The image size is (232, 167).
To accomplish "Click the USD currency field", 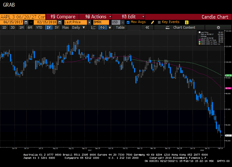I will pos(116,22).
